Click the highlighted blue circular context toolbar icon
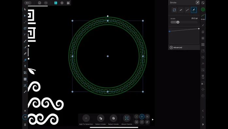Image resolution: width=228 pixels, height=129 pixels. 142,117
